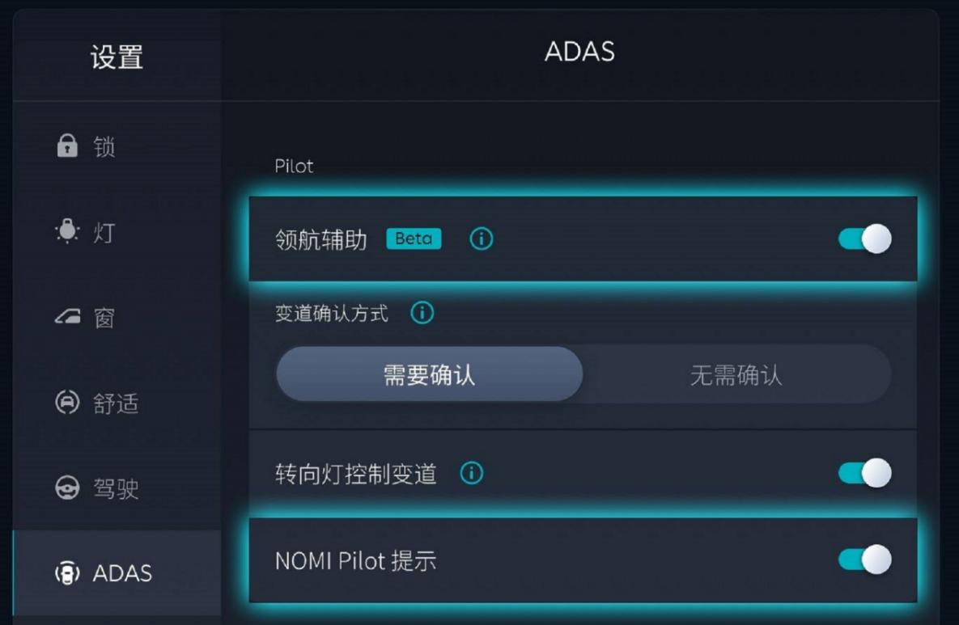Image resolution: width=959 pixels, height=625 pixels.
Task: Disable the NOMI Pilot 提示 switch
Action: 865,560
